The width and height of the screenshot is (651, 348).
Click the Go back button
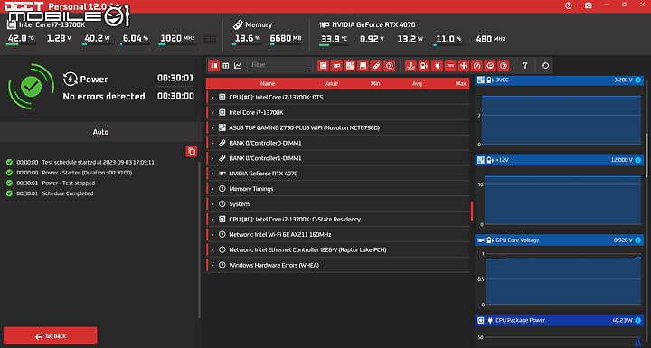point(51,335)
